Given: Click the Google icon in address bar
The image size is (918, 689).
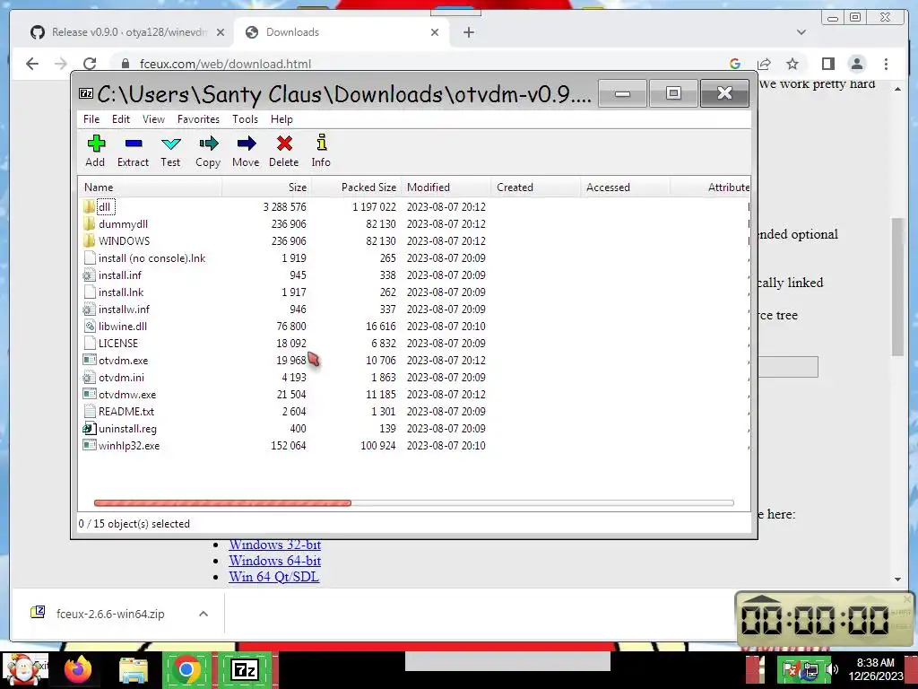Looking at the screenshot, I should [735, 64].
